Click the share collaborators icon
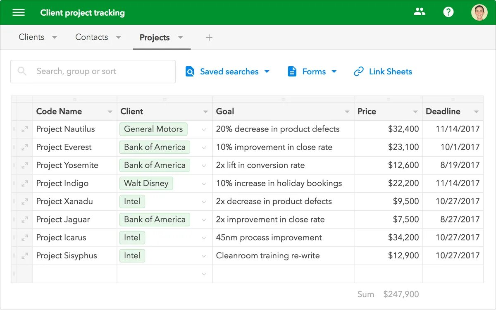The image size is (496, 310). pos(420,12)
